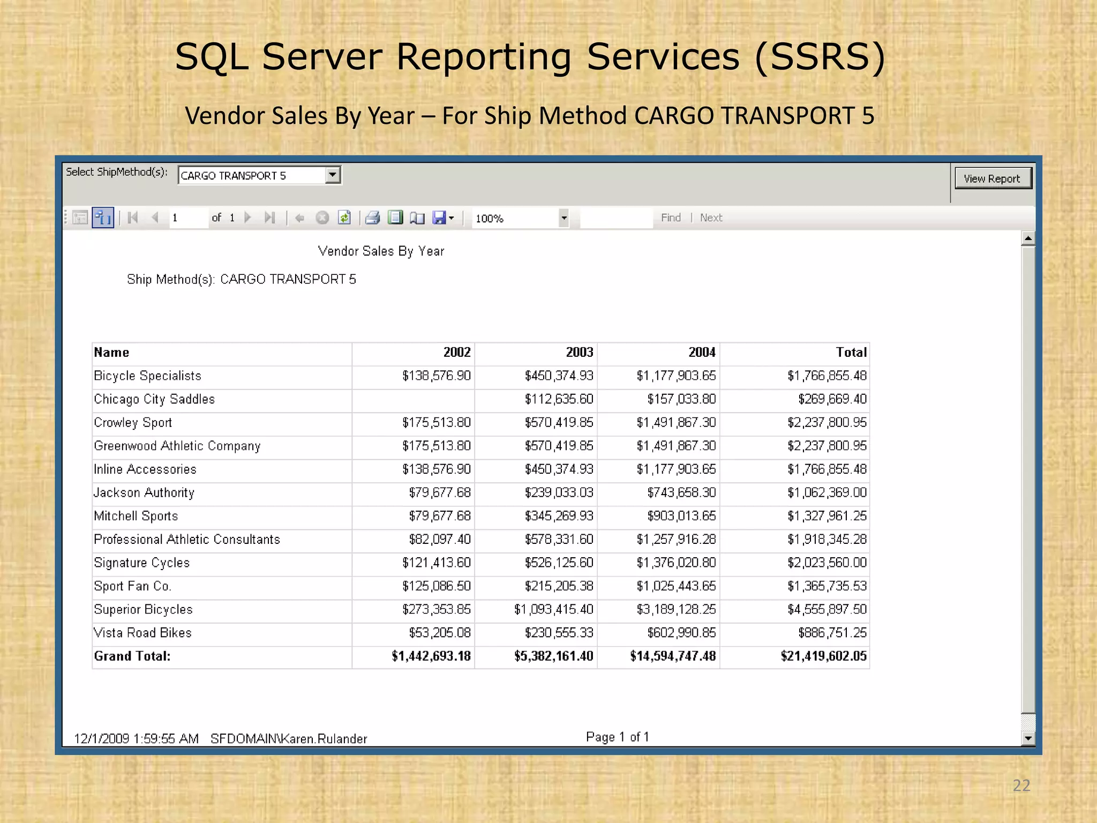The image size is (1097, 823).
Task: Click 2003 grand total $5,382,161.40
Action: [x=554, y=656]
